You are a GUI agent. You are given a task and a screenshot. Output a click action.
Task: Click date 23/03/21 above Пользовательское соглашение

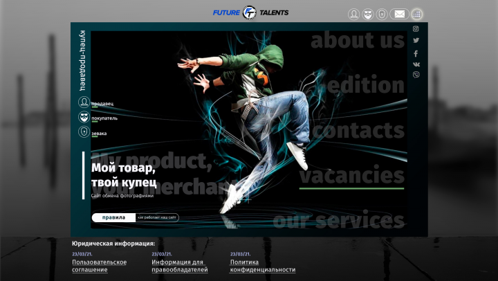[x=82, y=254]
